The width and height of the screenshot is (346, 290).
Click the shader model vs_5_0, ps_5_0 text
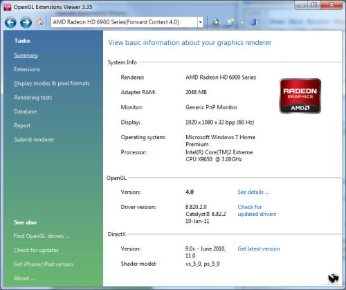point(203,264)
